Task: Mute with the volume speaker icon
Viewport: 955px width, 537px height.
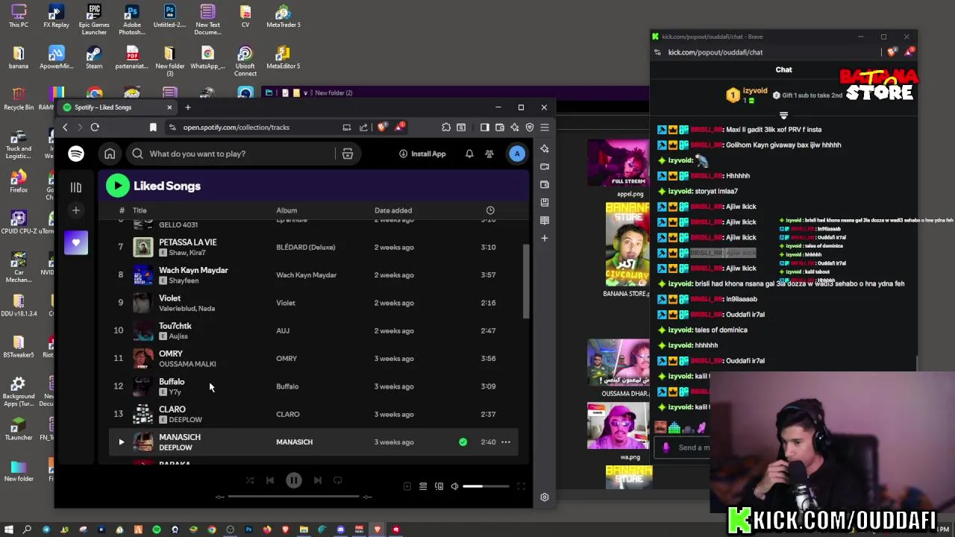Action: [x=454, y=486]
